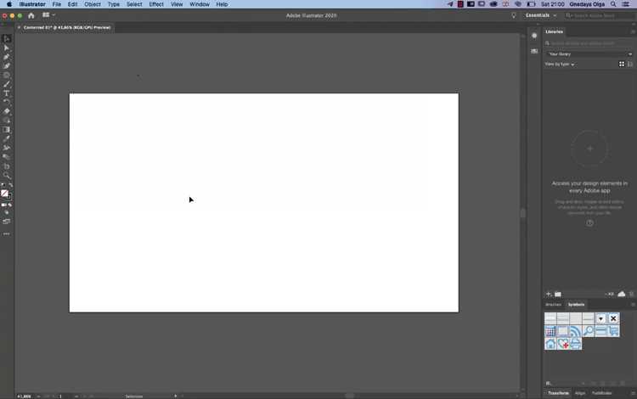Switch to the Brushes tab
637x399 pixels.
(x=553, y=305)
